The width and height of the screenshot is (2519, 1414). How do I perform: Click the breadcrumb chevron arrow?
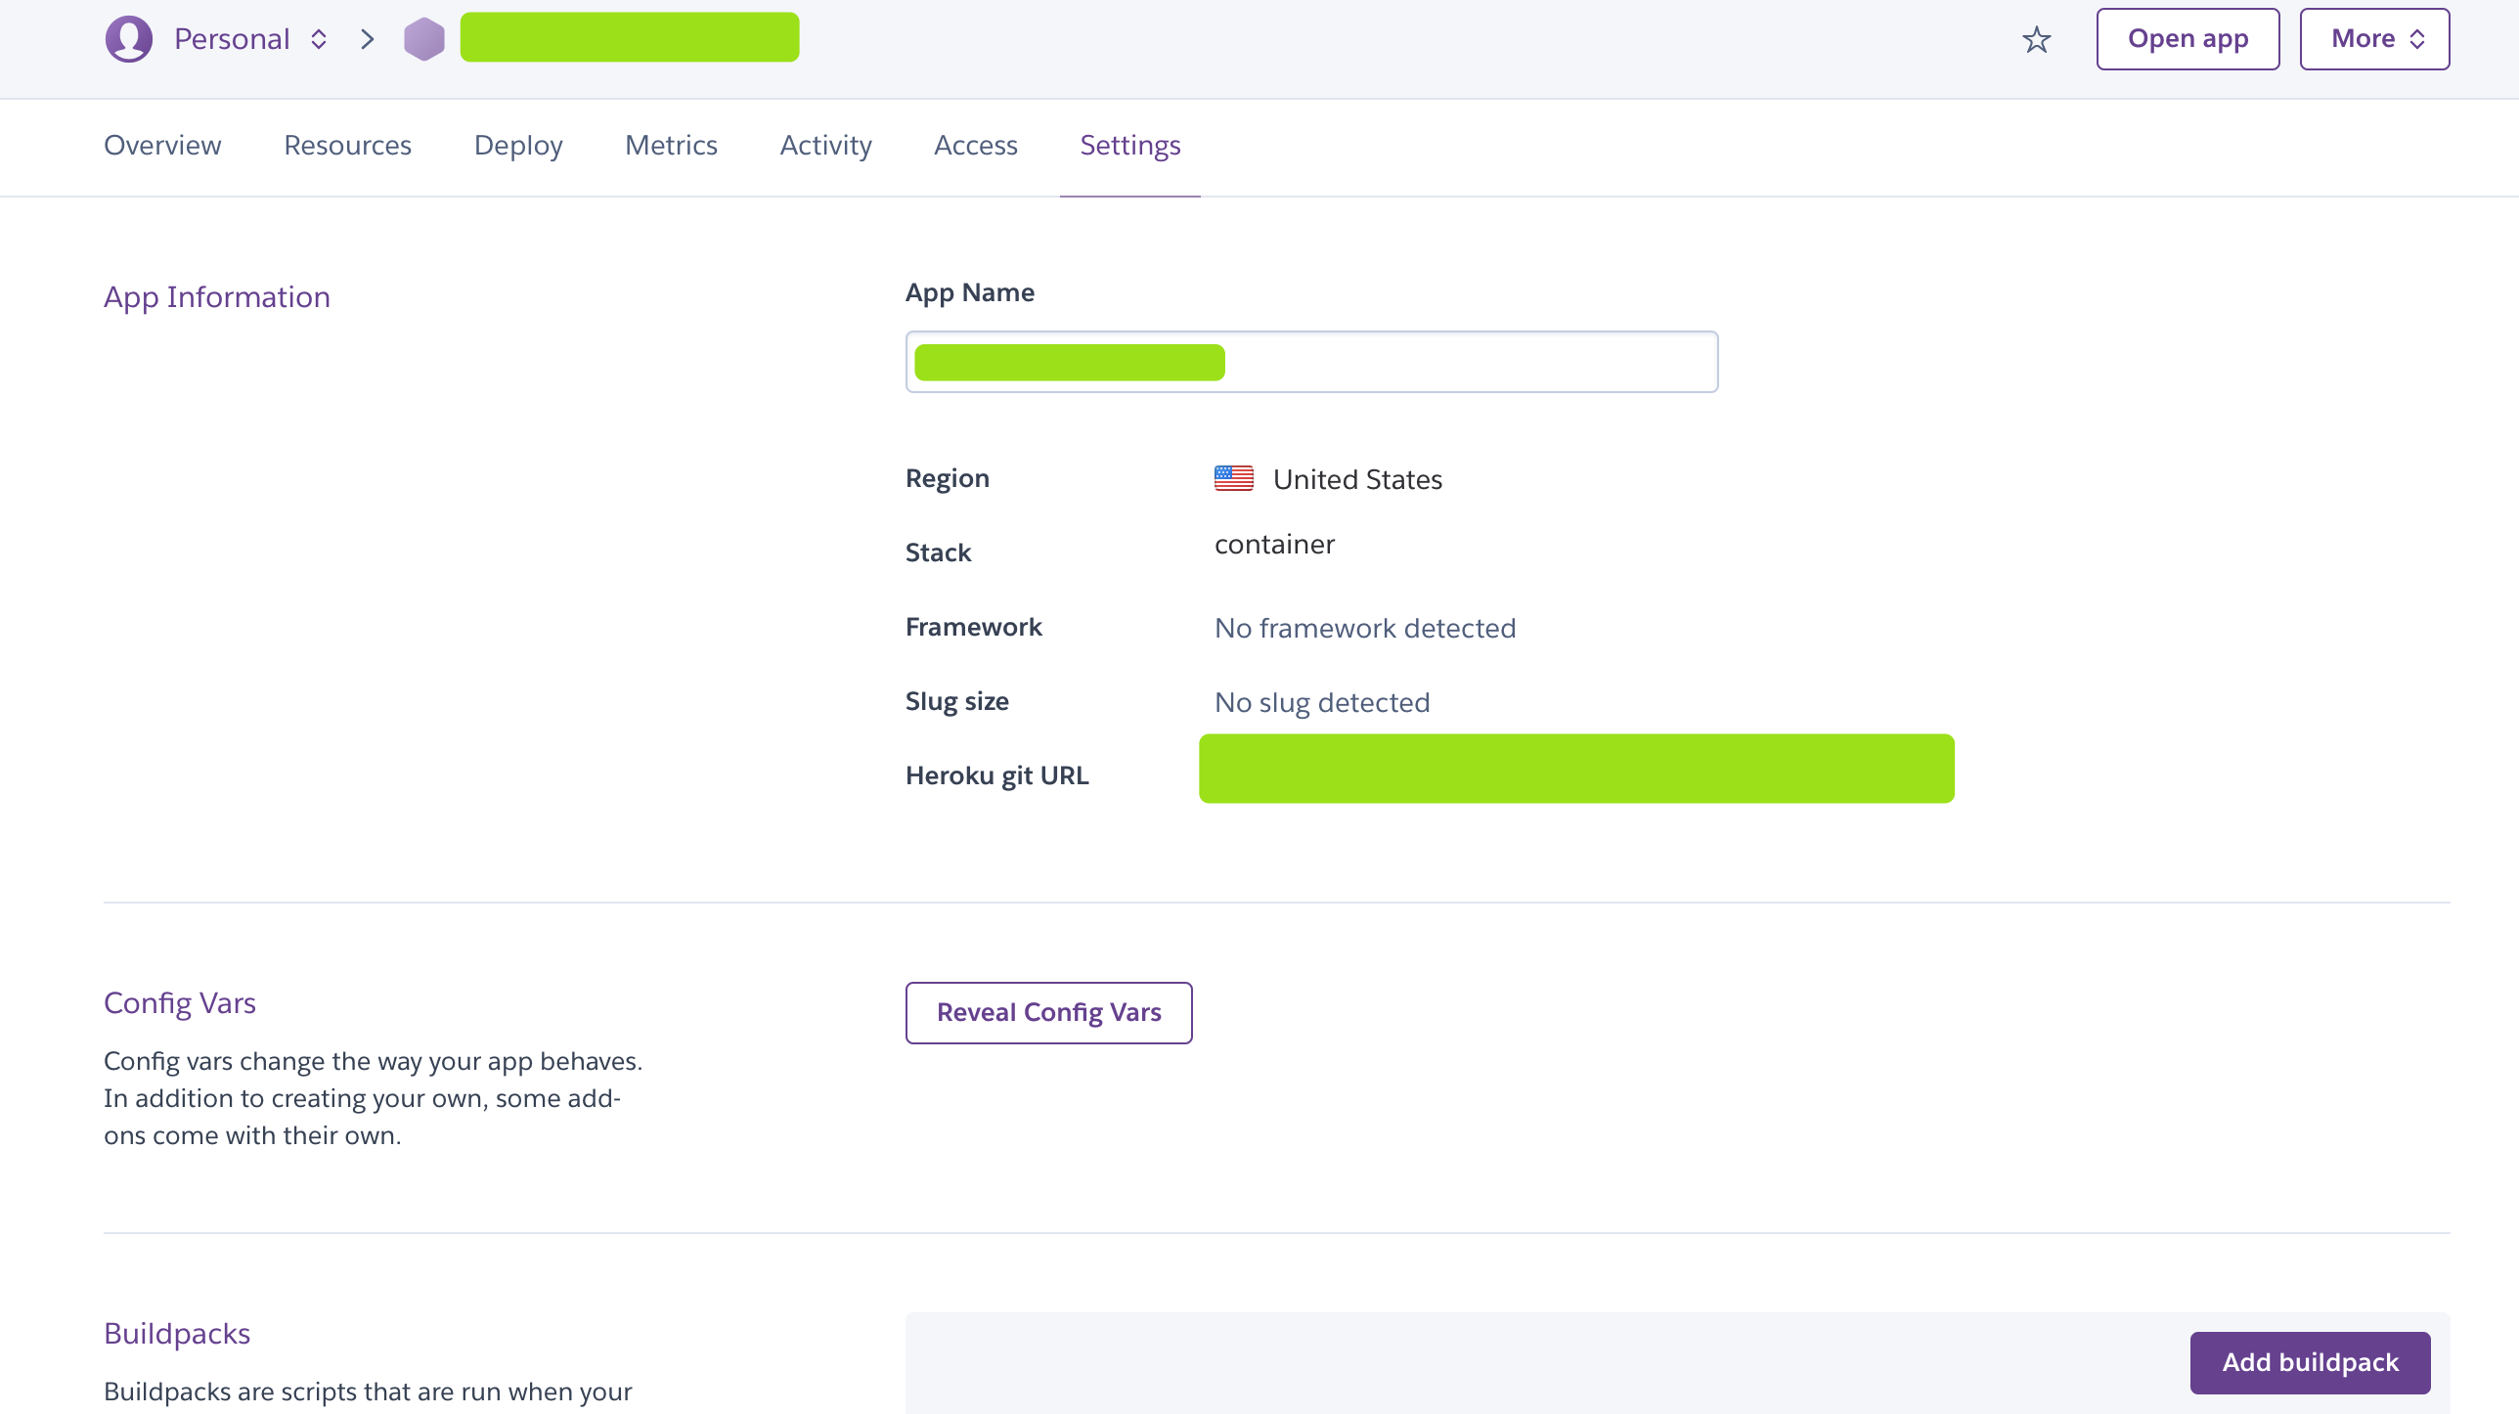click(368, 39)
